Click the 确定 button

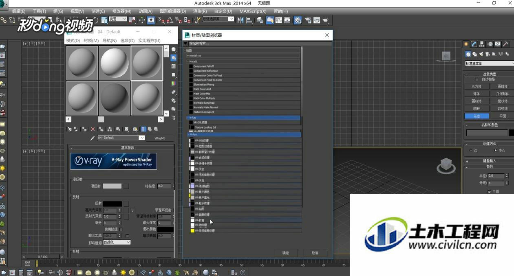(x=286, y=253)
